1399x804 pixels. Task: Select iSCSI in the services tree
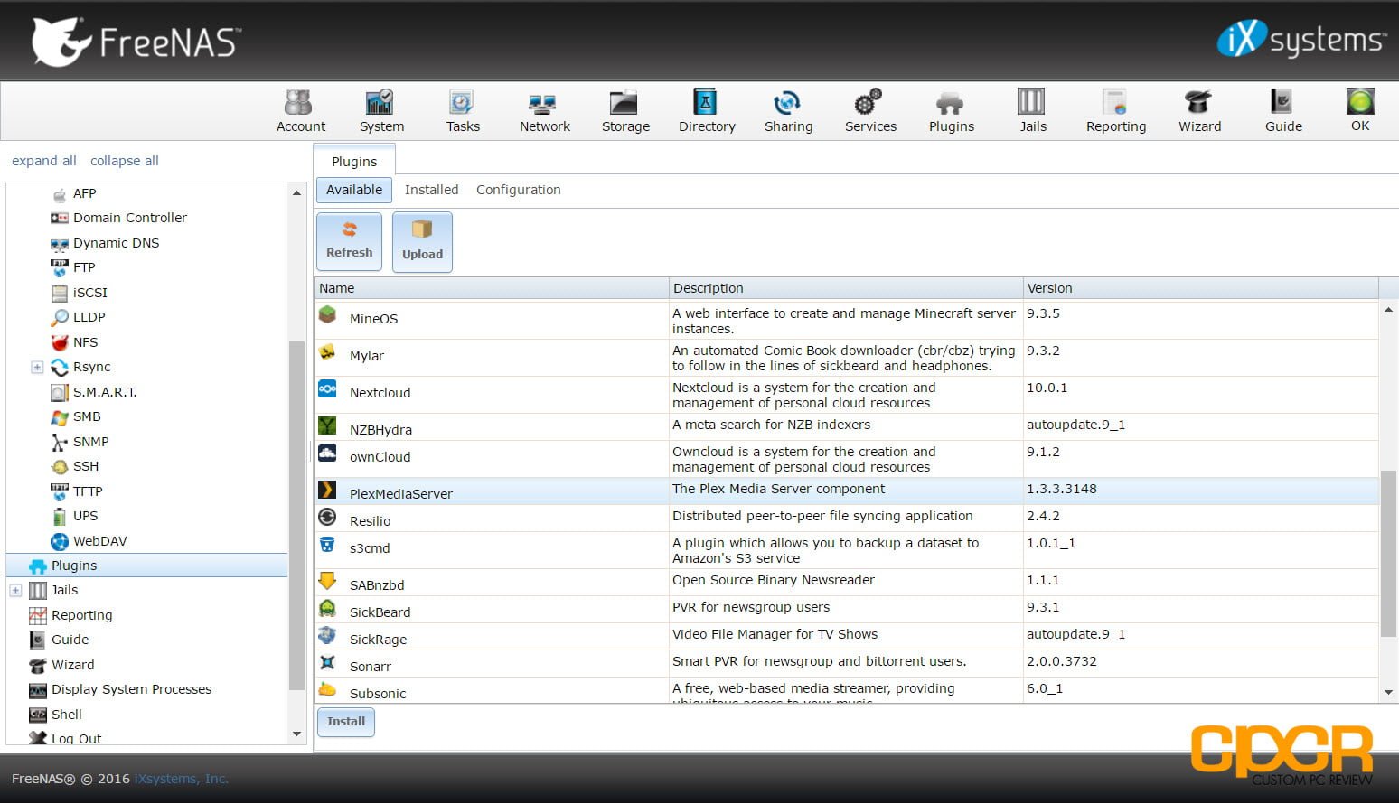pyautogui.click(x=89, y=293)
